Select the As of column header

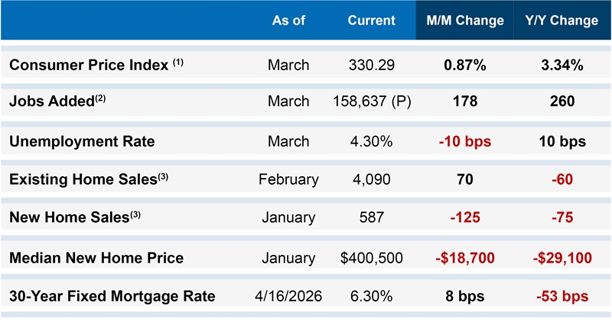click(x=288, y=21)
